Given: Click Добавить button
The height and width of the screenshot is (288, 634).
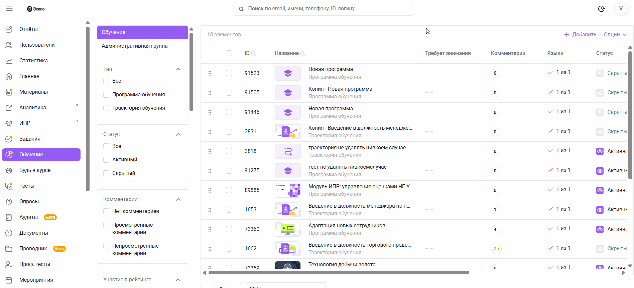Looking at the screenshot, I should click(x=580, y=35).
